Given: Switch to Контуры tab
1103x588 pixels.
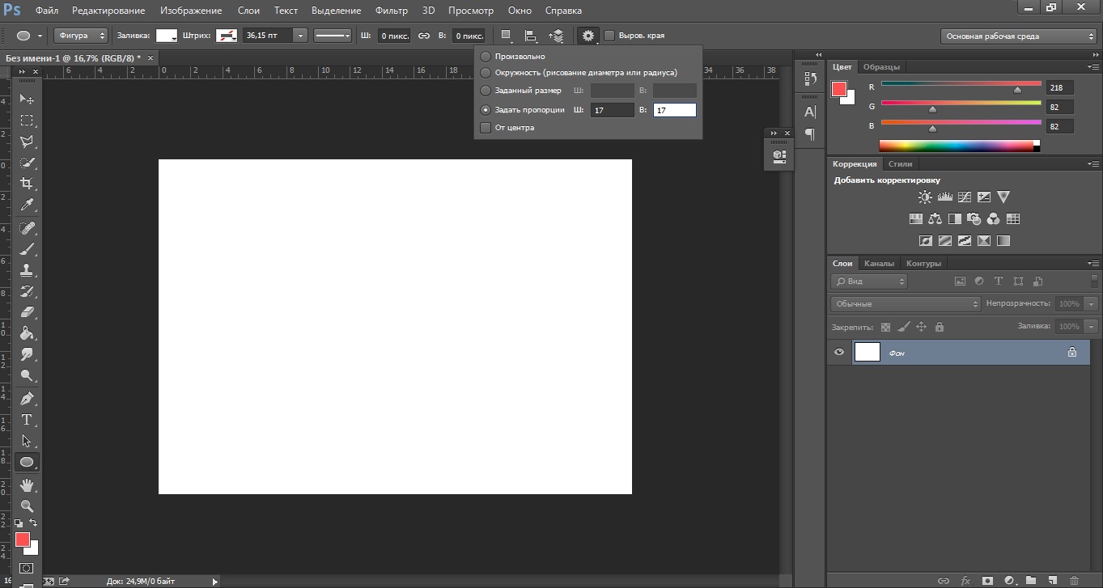Looking at the screenshot, I should pos(923,263).
